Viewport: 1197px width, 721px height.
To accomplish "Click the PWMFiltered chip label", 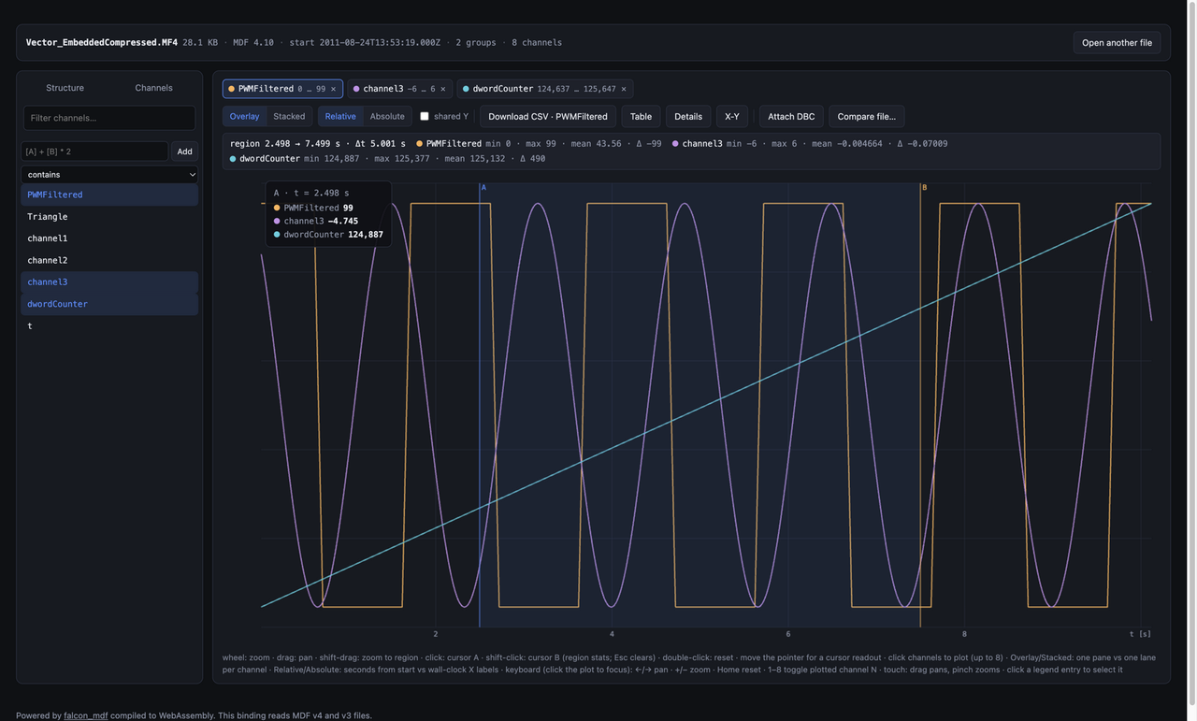I will tap(266, 89).
